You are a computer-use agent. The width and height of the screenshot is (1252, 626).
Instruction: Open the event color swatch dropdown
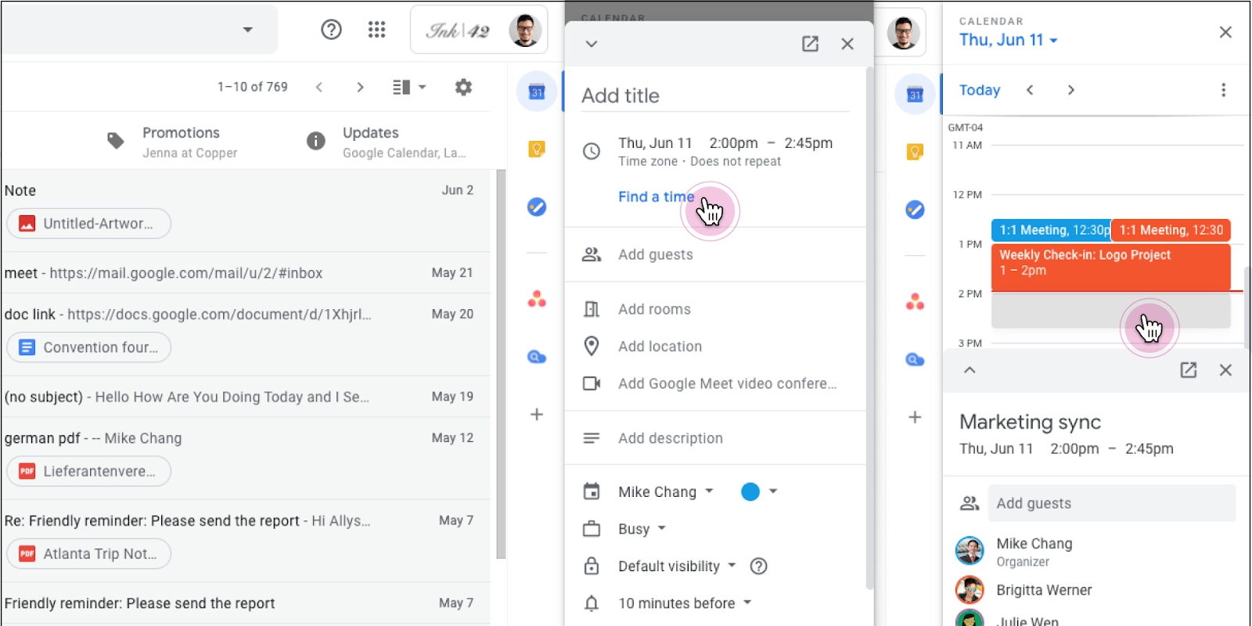(759, 491)
